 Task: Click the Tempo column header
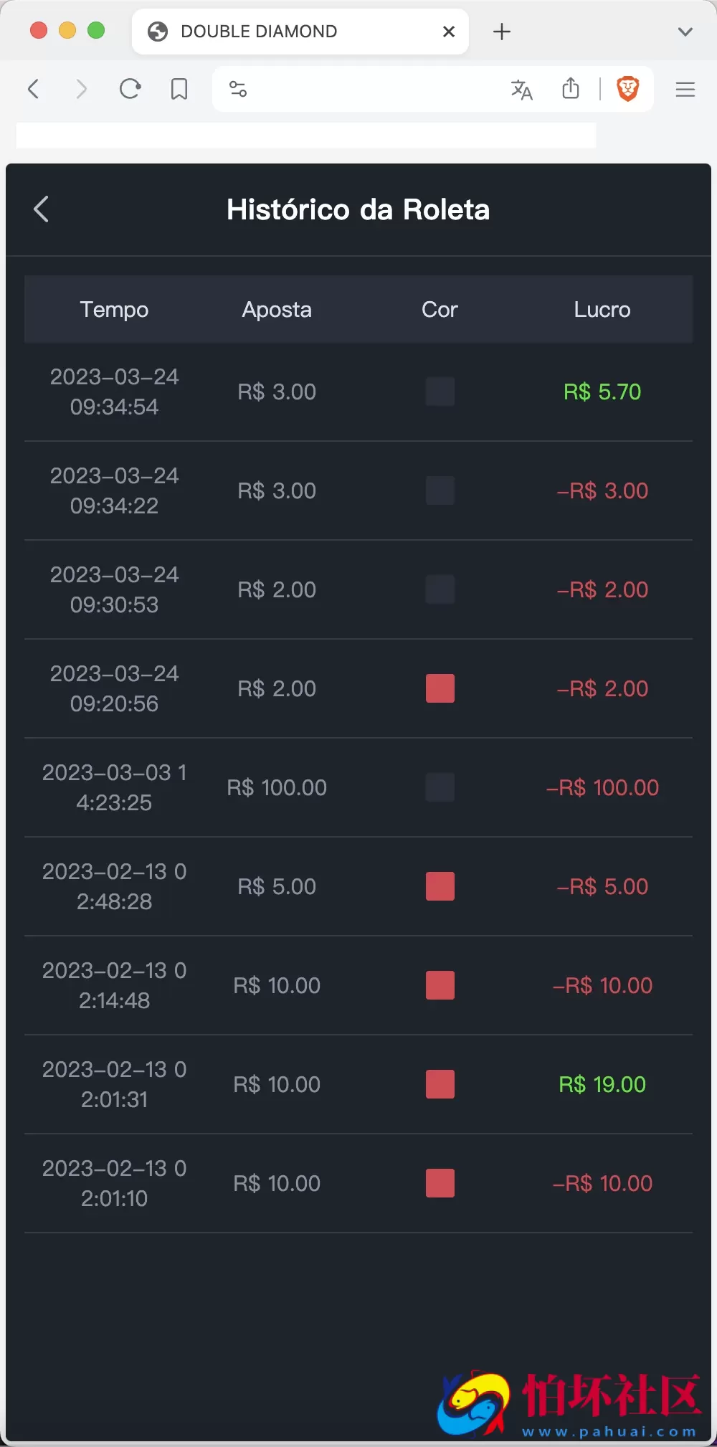pyautogui.click(x=114, y=310)
